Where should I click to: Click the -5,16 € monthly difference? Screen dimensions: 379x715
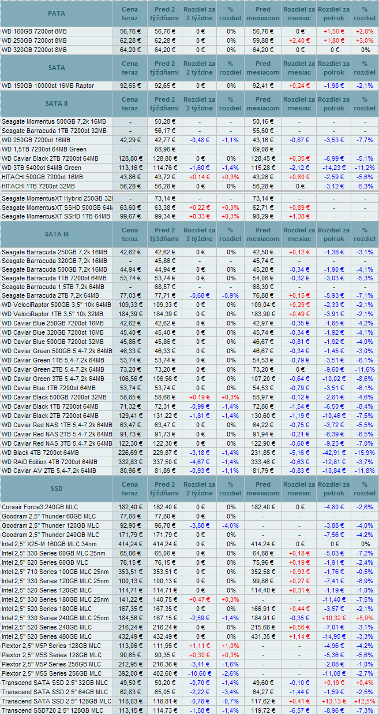pos(299,452)
